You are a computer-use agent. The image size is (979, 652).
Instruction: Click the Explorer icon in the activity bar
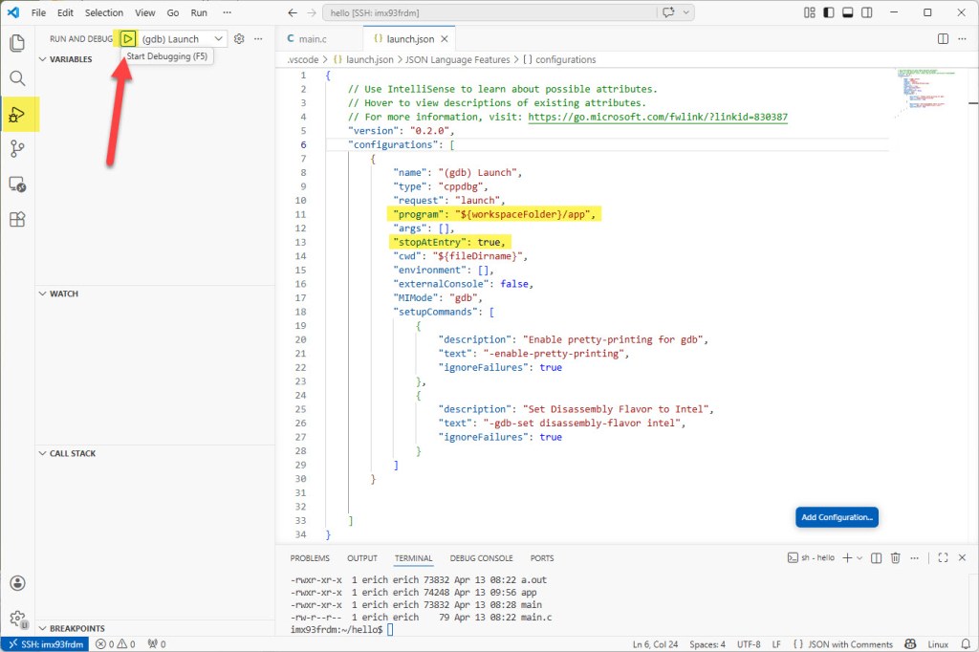point(19,43)
